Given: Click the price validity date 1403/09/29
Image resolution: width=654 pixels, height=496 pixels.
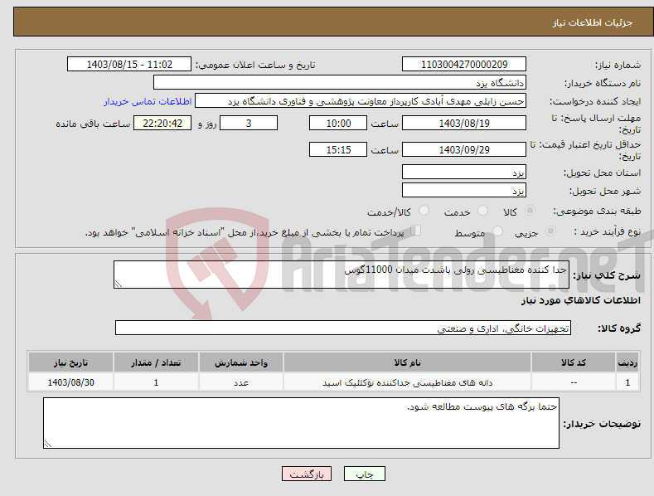Looking at the screenshot, I should [464, 149].
